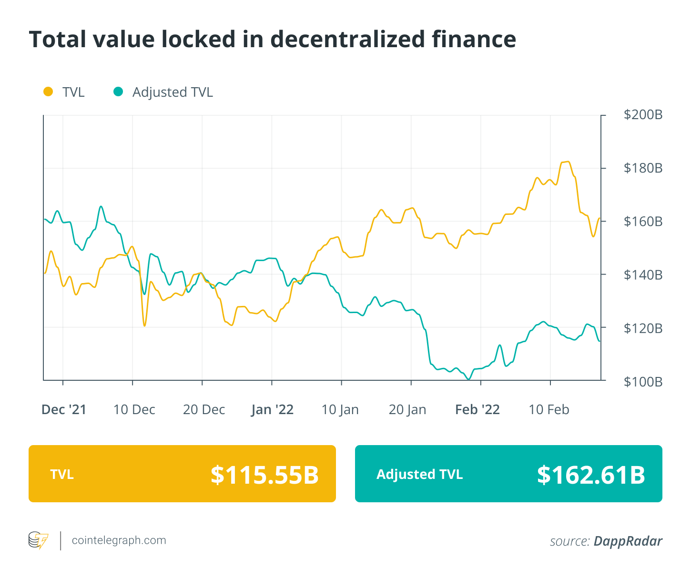This screenshot has width=691, height=579.
Task: Expand the Dec '21 axis label
Action: pyautogui.click(x=64, y=409)
